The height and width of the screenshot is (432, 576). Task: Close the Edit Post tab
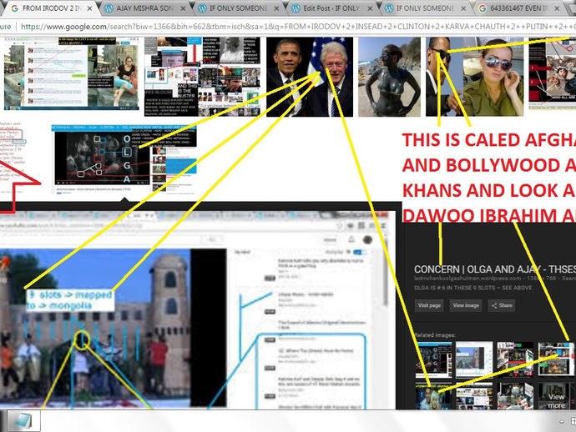(371, 8)
